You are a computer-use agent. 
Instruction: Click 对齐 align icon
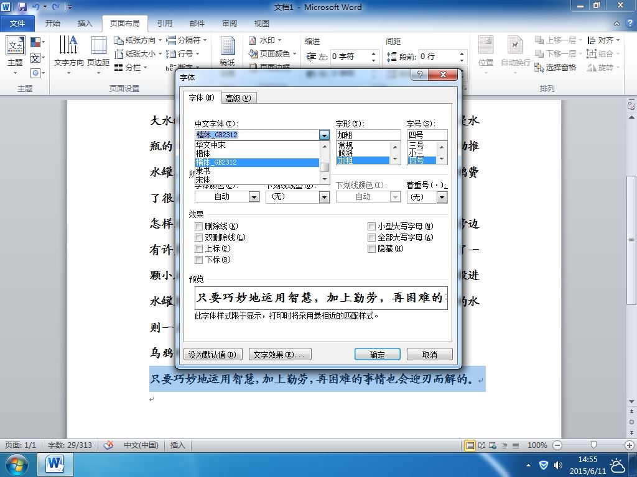[x=592, y=40]
